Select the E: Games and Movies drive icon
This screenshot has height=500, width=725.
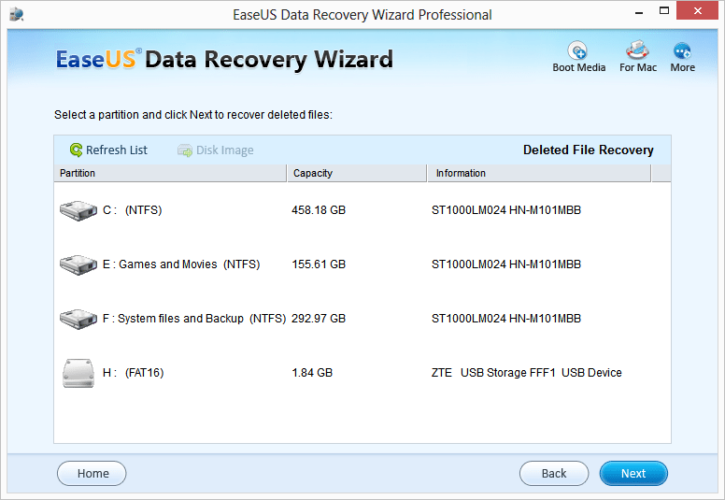pos(78,264)
